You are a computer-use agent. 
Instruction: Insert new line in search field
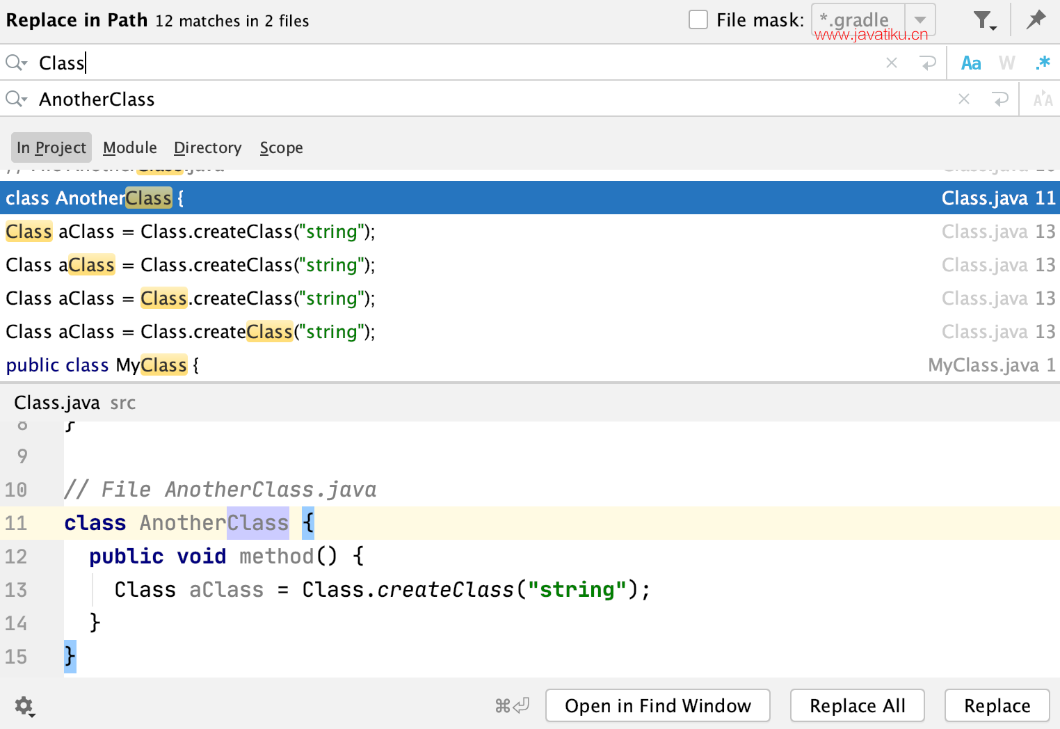[x=928, y=63]
